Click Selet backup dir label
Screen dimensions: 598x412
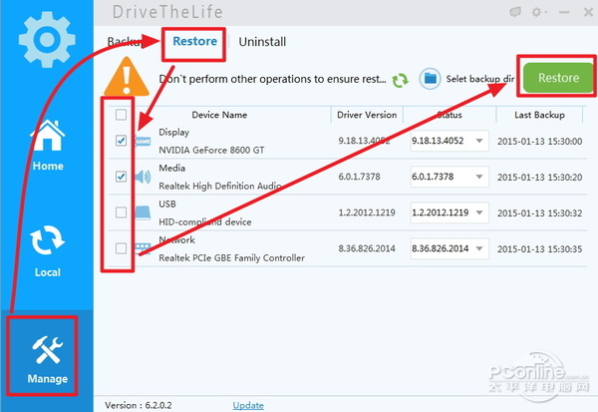pos(480,79)
